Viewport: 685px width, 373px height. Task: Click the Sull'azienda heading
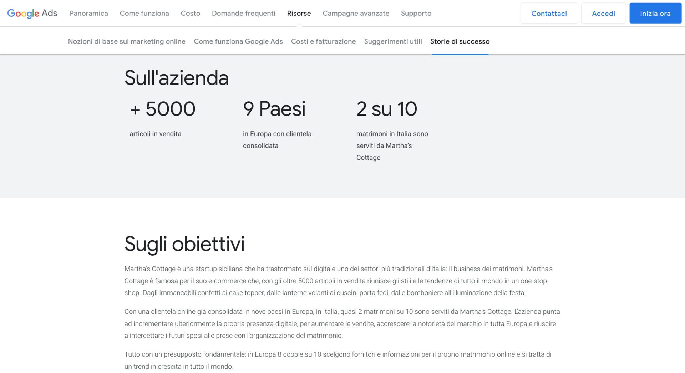[x=176, y=78]
